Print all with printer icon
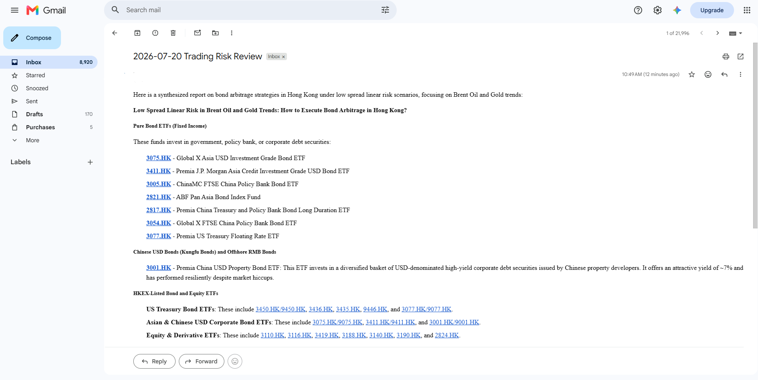Image resolution: width=758 pixels, height=380 pixels. tap(726, 56)
